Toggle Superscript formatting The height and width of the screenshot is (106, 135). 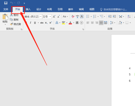click(51, 23)
